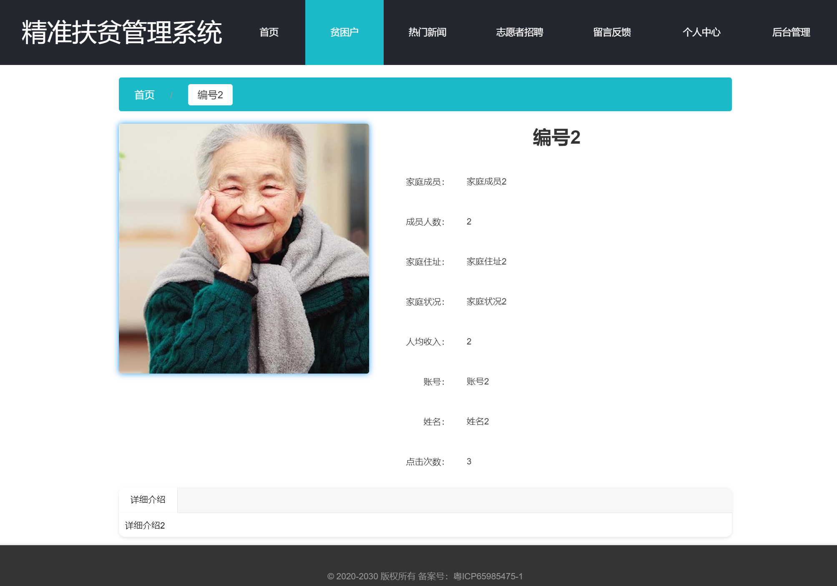Click the 详细介绍2 description text
The width and height of the screenshot is (837, 586).
pyautogui.click(x=145, y=526)
